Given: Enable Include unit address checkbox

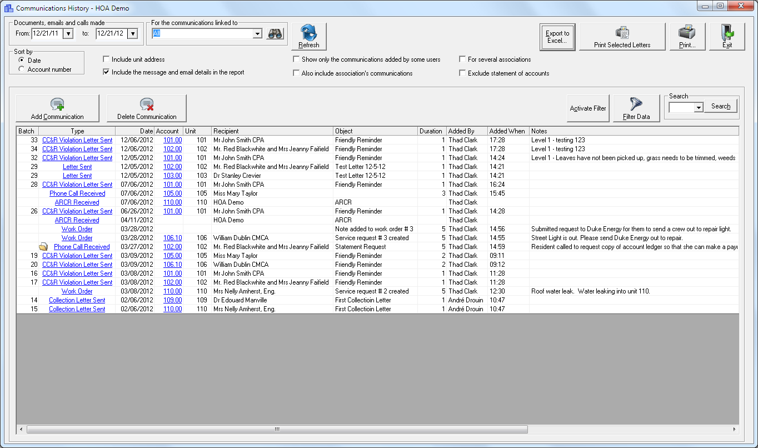Looking at the screenshot, I should pos(106,59).
